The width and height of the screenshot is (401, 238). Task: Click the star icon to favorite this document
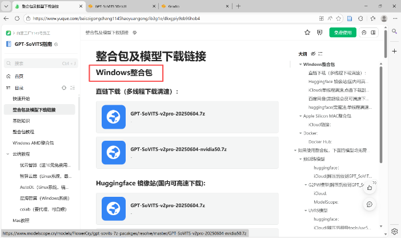(307, 33)
